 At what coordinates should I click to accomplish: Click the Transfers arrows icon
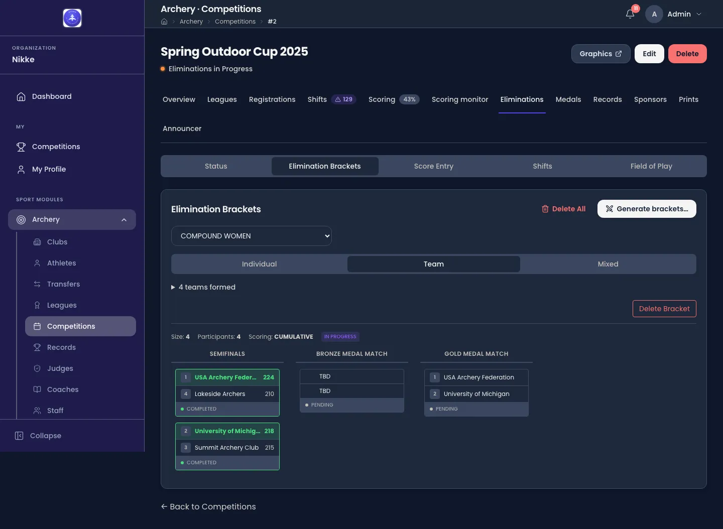[x=37, y=284]
